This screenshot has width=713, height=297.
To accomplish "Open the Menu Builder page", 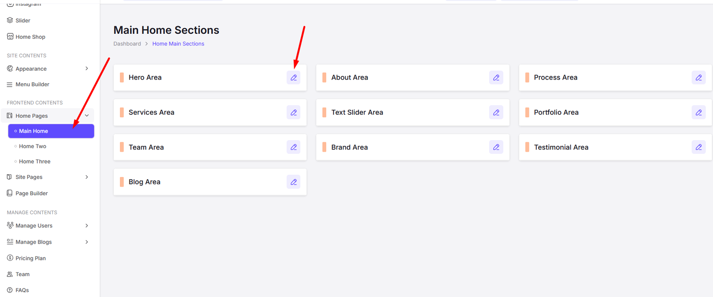I will pyautogui.click(x=32, y=84).
